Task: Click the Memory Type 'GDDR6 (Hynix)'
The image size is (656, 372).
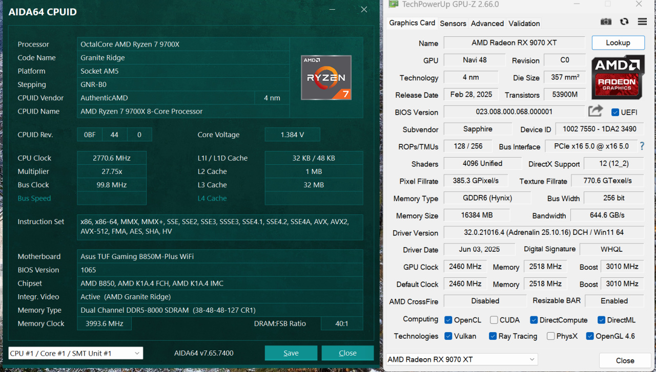Action: pyautogui.click(x=486, y=198)
